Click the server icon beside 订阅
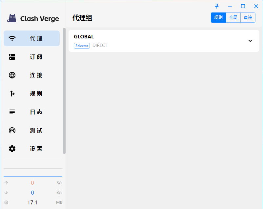Viewport: 263px width, 209px height. coord(12,57)
